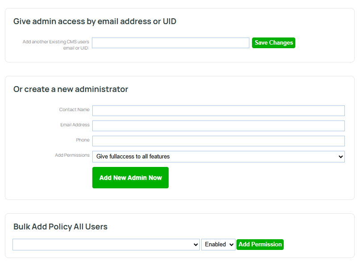
Task: Click 'Add another Existing CMS users' label
Action: tap(56, 42)
